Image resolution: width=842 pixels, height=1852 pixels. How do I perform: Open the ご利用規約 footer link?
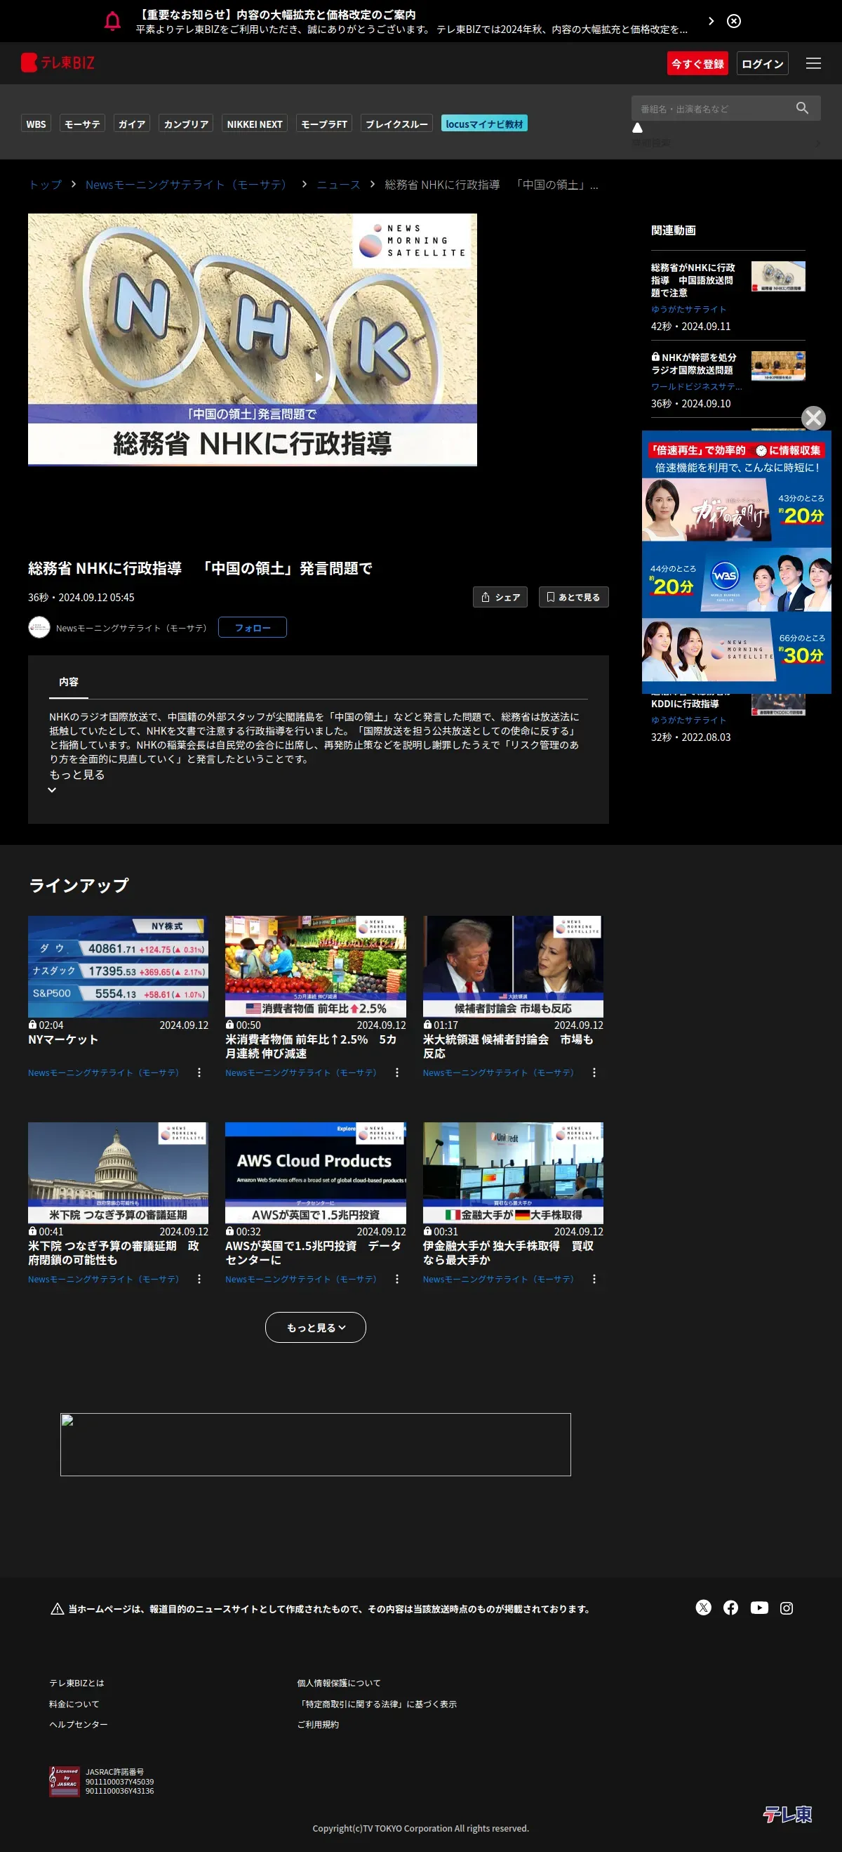tap(318, 1723)
